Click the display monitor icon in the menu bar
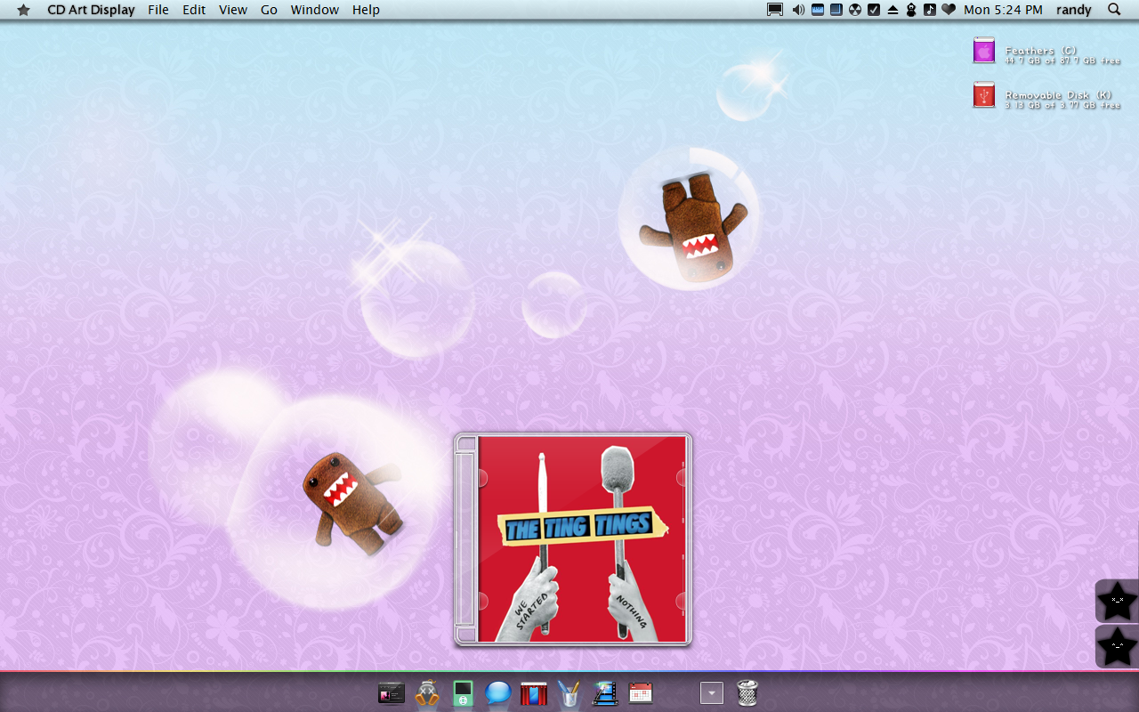Screen dimensions: 1139x712 (x=775, y=10)
